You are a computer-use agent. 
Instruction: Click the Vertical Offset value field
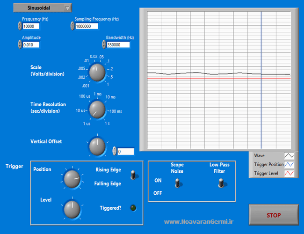[126, 152]
